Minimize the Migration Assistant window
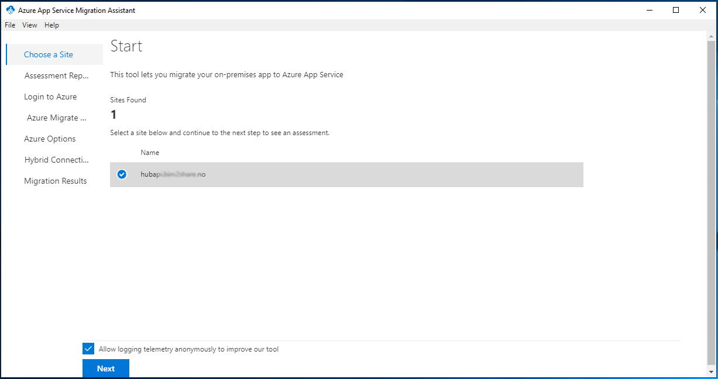 click(650, 10)
